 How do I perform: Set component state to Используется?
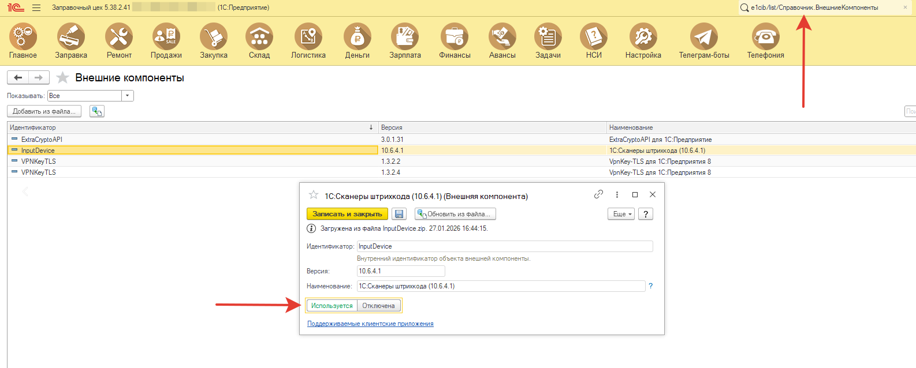[332, 306]
